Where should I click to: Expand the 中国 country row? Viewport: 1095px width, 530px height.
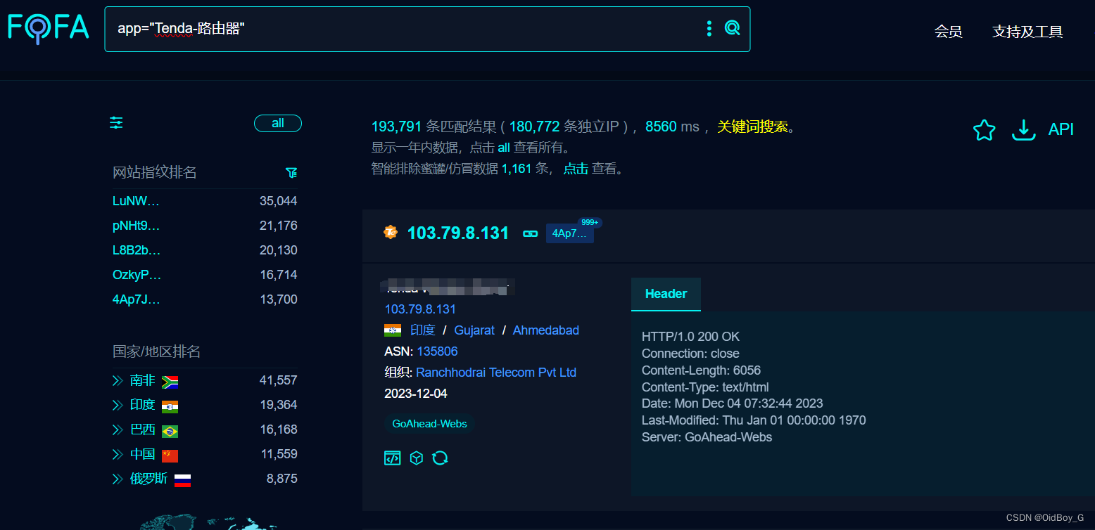click(118, 455)
